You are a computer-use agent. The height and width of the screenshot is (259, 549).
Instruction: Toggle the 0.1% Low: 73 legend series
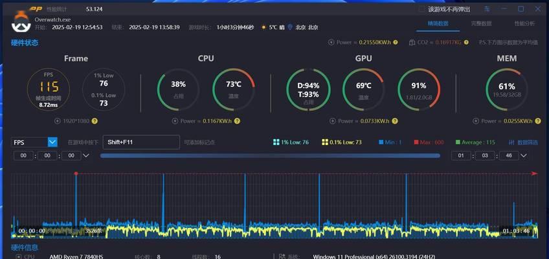click(x=341, y=142)
